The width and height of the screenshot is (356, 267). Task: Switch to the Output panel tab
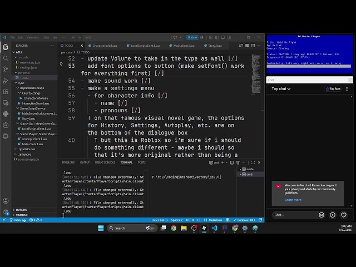[x=85, y=162]
